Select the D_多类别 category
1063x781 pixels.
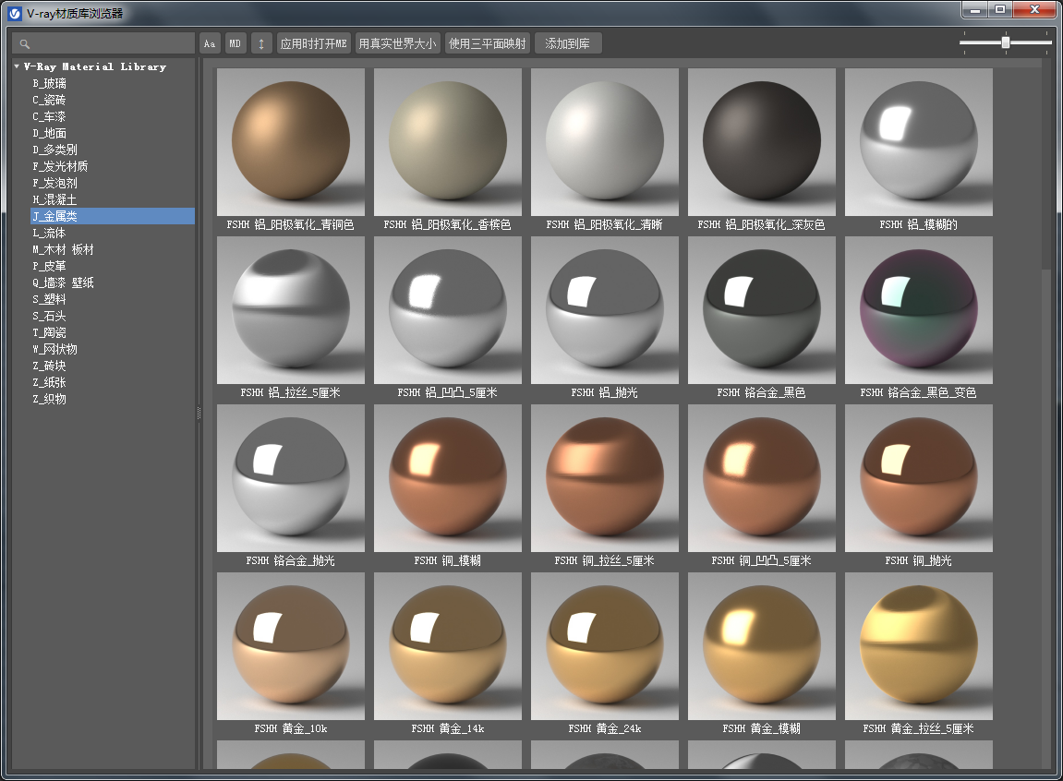(54, 150)
